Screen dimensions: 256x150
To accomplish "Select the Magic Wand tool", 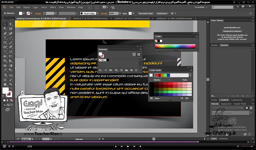I will (x=5, y=29).
